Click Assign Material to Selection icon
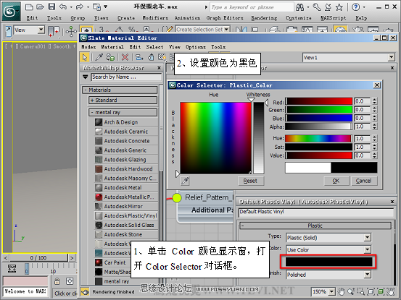The height and width of the screenshot is (300, 401). tap(110, 57)
